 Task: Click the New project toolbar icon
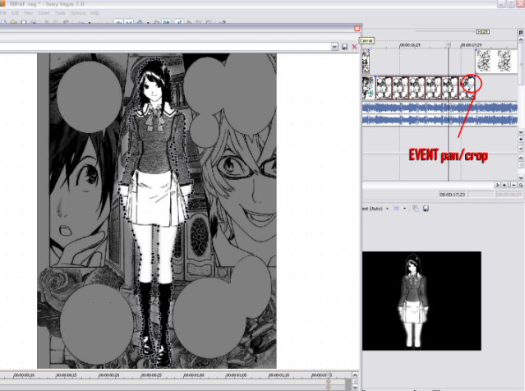click(3, 22)
